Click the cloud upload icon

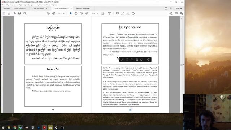coord(14,13)
